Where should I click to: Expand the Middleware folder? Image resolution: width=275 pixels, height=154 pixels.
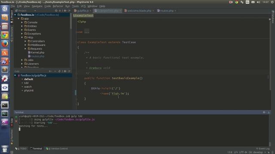[26, 45]
